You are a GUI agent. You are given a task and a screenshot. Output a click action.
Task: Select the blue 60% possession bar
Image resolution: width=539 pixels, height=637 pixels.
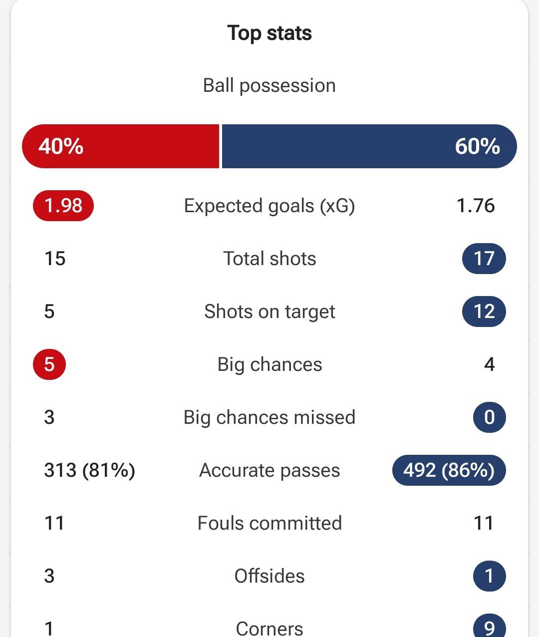(x=369, y=146)
